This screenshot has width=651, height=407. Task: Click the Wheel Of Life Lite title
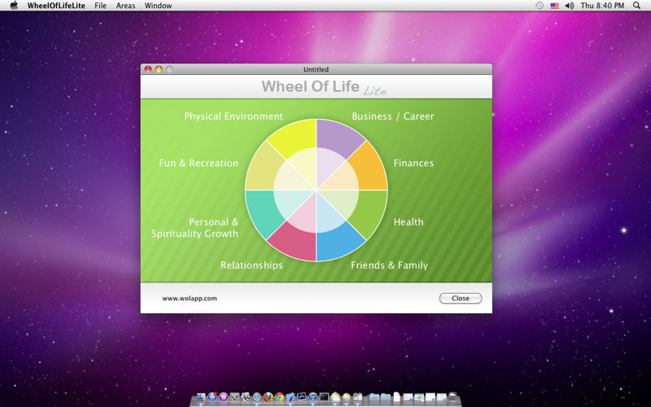pyautogui.click(x=324, y=87)
